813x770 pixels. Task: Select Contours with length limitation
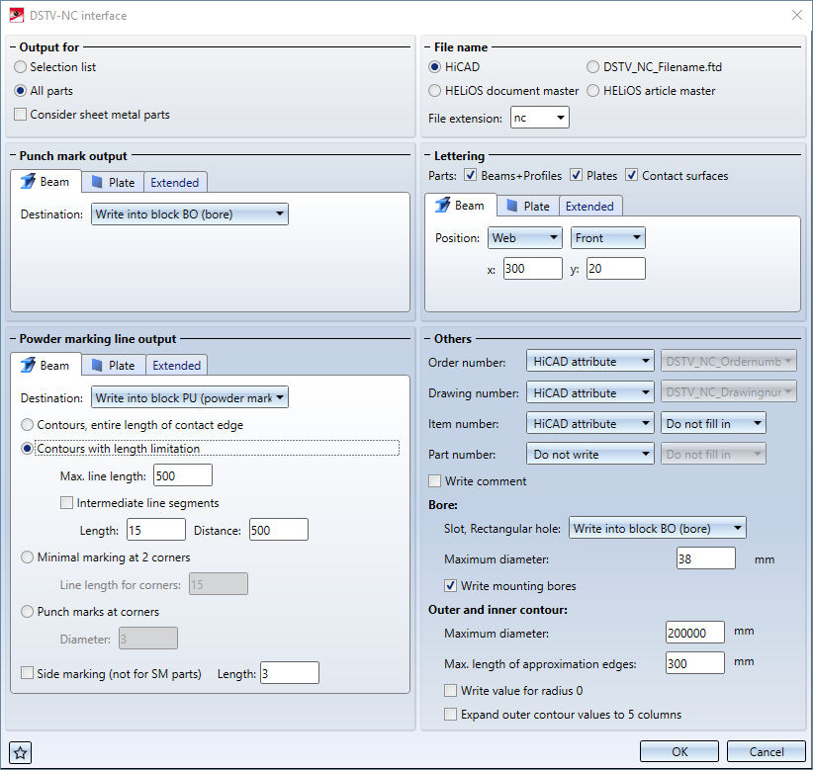pos(27,448)
